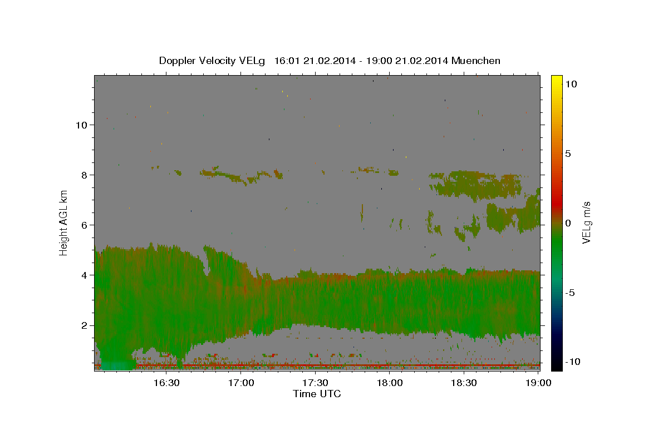
Task: Click the 18:30 time tick label
Action: pyautogui.click(x=464, y=383)
